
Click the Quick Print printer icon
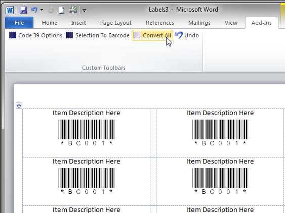tap(73, 10)
